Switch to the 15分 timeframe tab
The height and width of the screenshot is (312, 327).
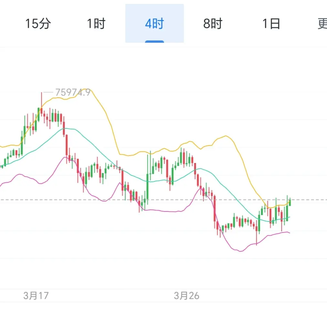[x=38, y=24]
